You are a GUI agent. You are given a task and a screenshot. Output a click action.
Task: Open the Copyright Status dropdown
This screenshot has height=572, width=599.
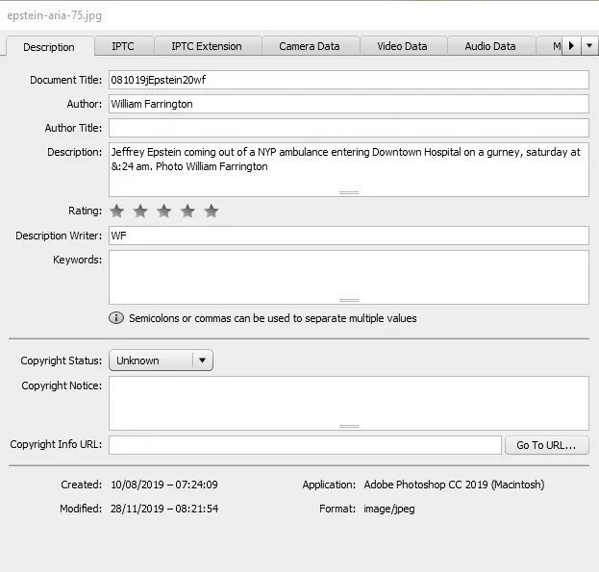coord(161,361)
